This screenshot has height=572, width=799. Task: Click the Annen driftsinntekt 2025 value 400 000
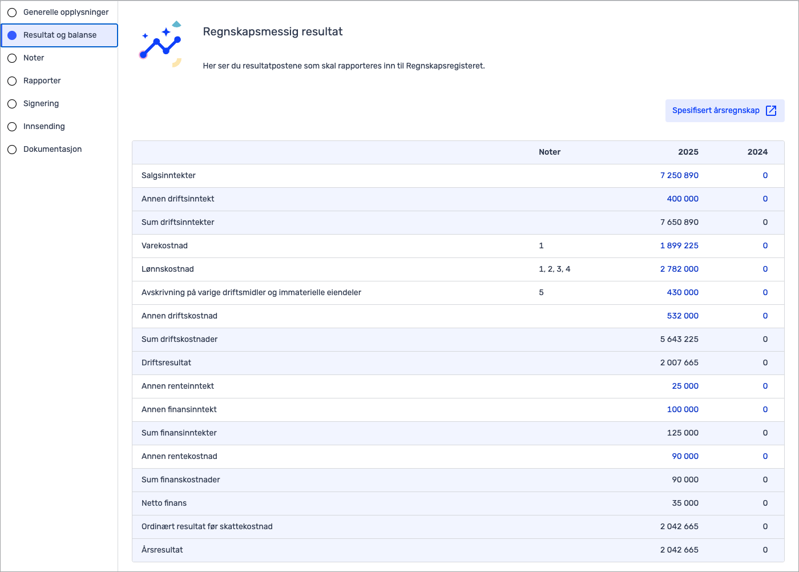click(x=683, y=199)
